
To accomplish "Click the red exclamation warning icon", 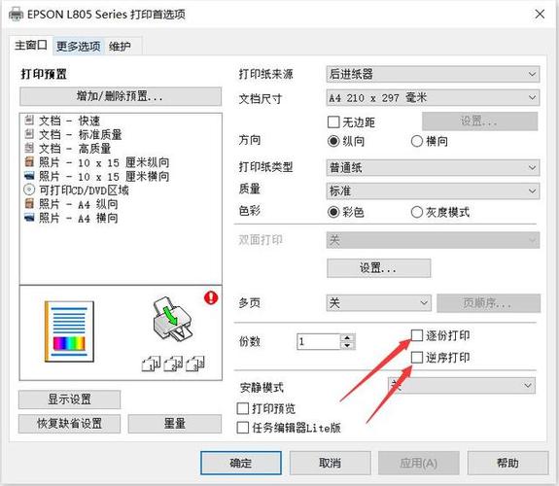I will tap(211, 297).
